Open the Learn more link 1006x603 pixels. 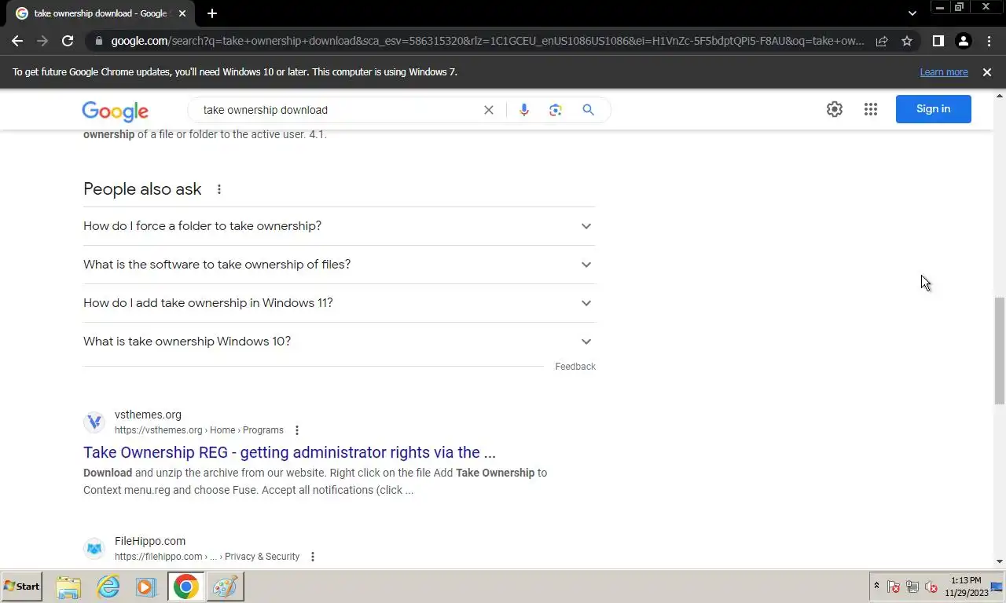pyautogui.click(x=944, y=72)
